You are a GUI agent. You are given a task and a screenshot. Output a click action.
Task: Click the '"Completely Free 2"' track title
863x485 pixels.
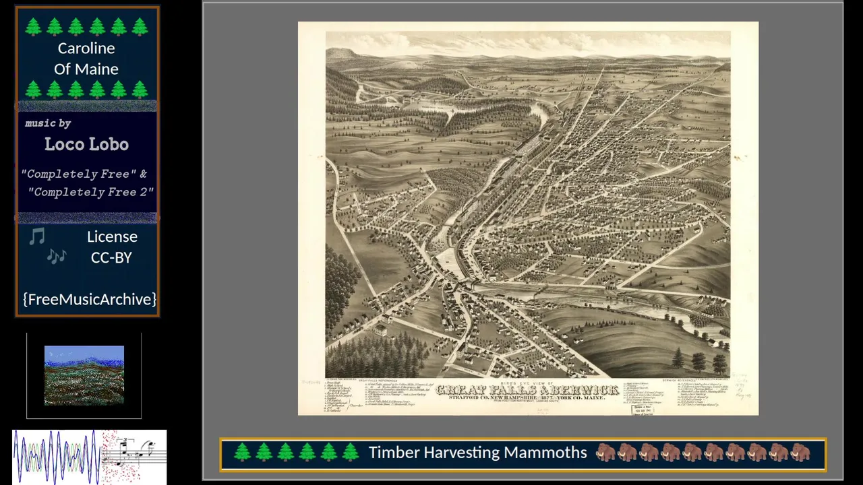click(x=91, y=192)
